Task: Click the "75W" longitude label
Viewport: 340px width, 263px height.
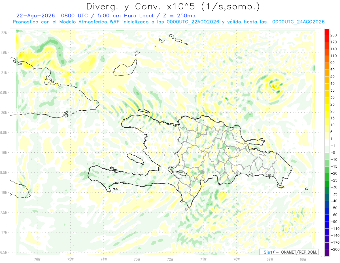Action: [71, 259]
